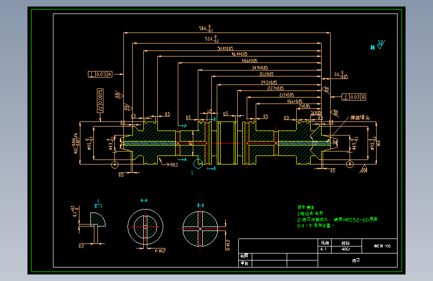Click the 4-Φ1.2 hole callout
Screen dimensions: 433x281
160,251
